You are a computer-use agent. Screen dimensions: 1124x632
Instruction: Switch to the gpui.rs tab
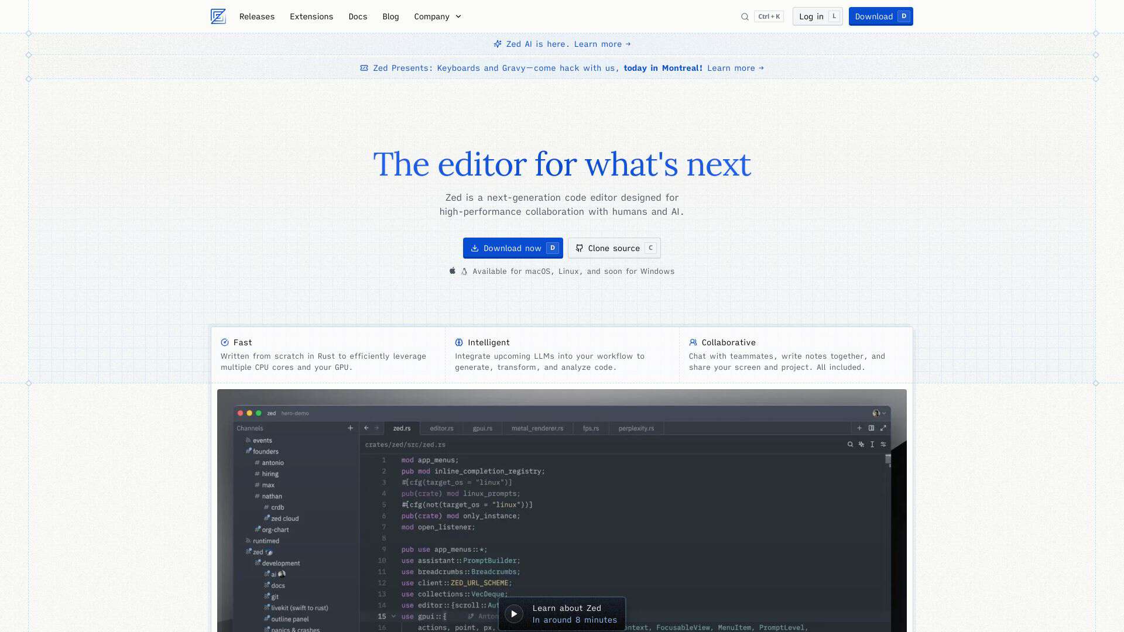coord(484,428)
